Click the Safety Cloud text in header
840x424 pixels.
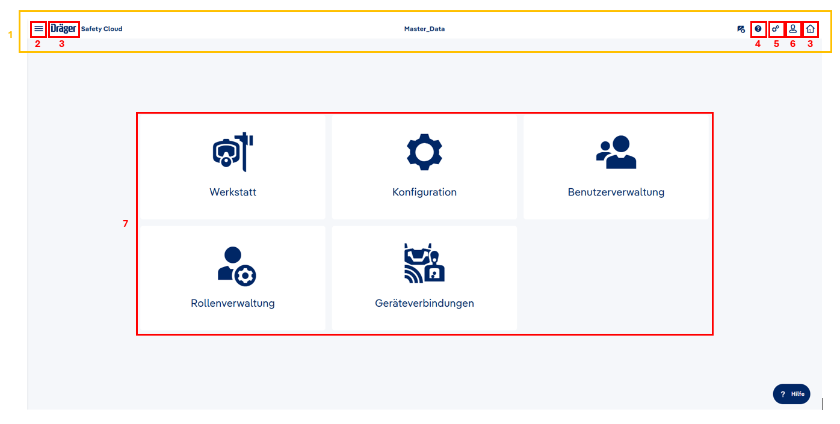pyautogui.click(x=102, y=29)
